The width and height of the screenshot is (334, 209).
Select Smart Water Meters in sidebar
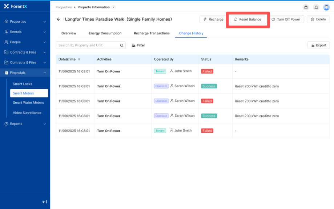tap(28, 103)
